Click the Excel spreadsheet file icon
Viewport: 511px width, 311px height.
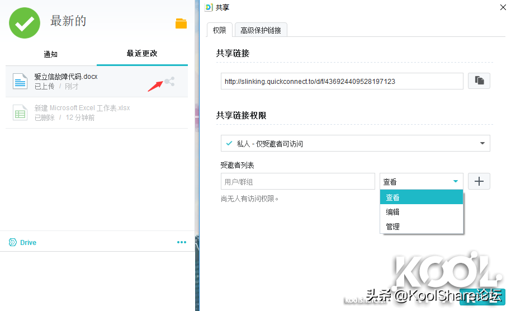[x=20, y=113]
